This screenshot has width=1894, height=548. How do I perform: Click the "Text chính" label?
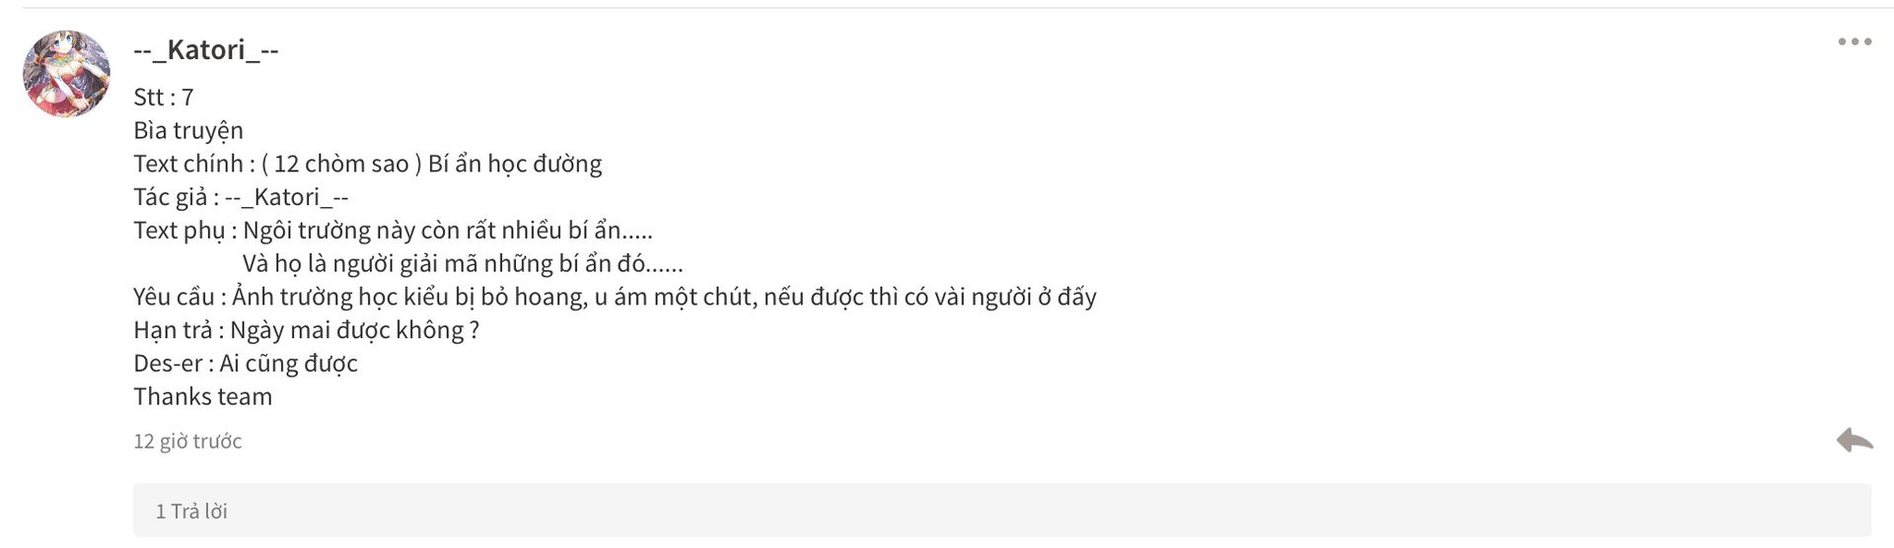pyautogui.click(x=188, y=164)
